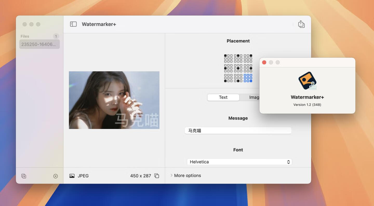The width and height of the screenshot is (374, 206).
Task: Choose the JPEG output format selector
Action: (x=79, y=176)
